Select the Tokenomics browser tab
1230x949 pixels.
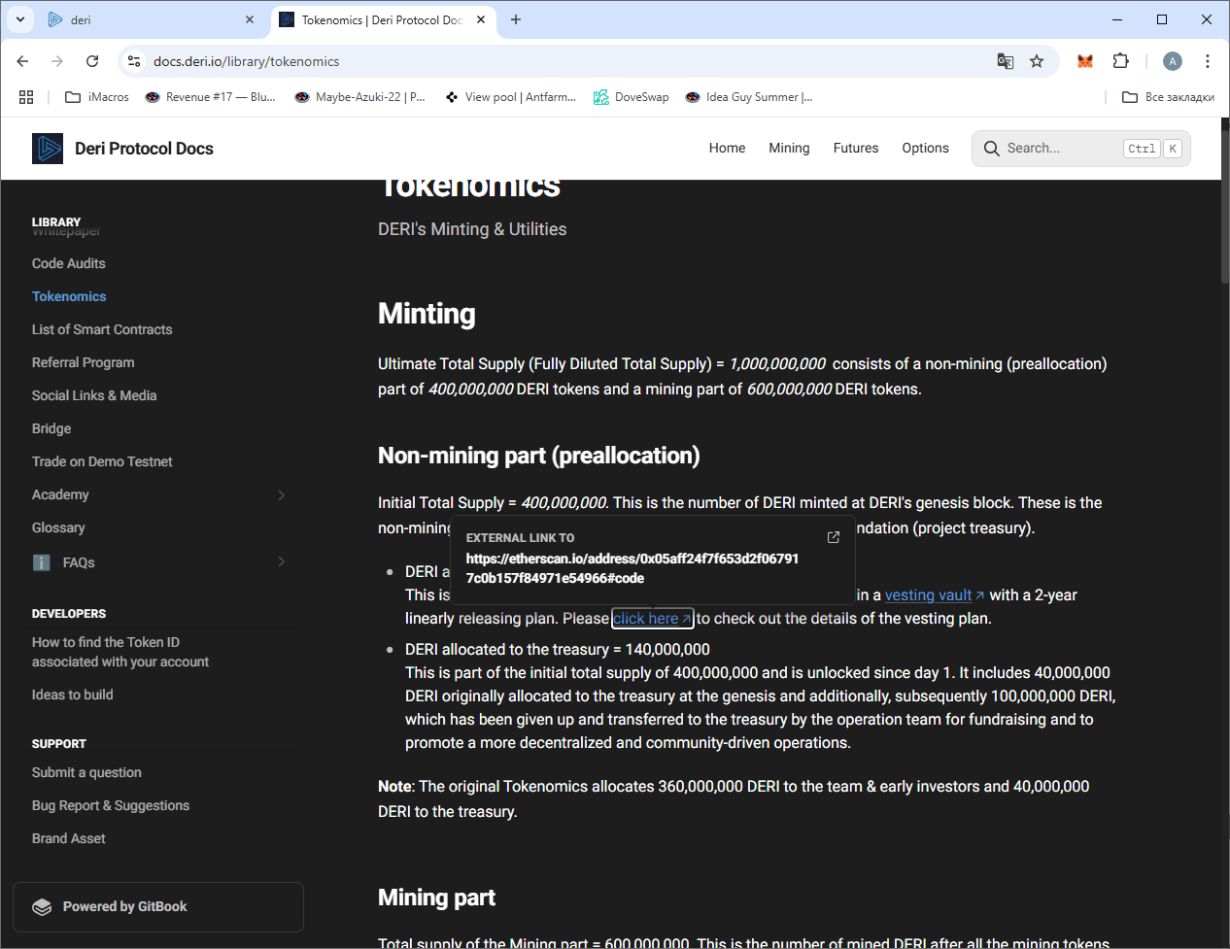point(383,19)
